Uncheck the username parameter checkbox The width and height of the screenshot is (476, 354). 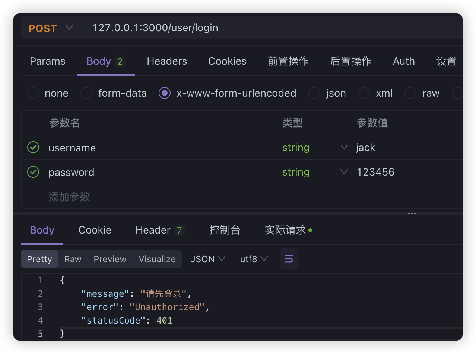tap(33, 148)
